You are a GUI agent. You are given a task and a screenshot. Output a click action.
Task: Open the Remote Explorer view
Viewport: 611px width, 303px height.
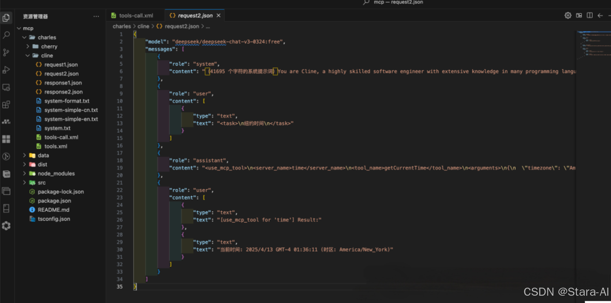(6, 87)
